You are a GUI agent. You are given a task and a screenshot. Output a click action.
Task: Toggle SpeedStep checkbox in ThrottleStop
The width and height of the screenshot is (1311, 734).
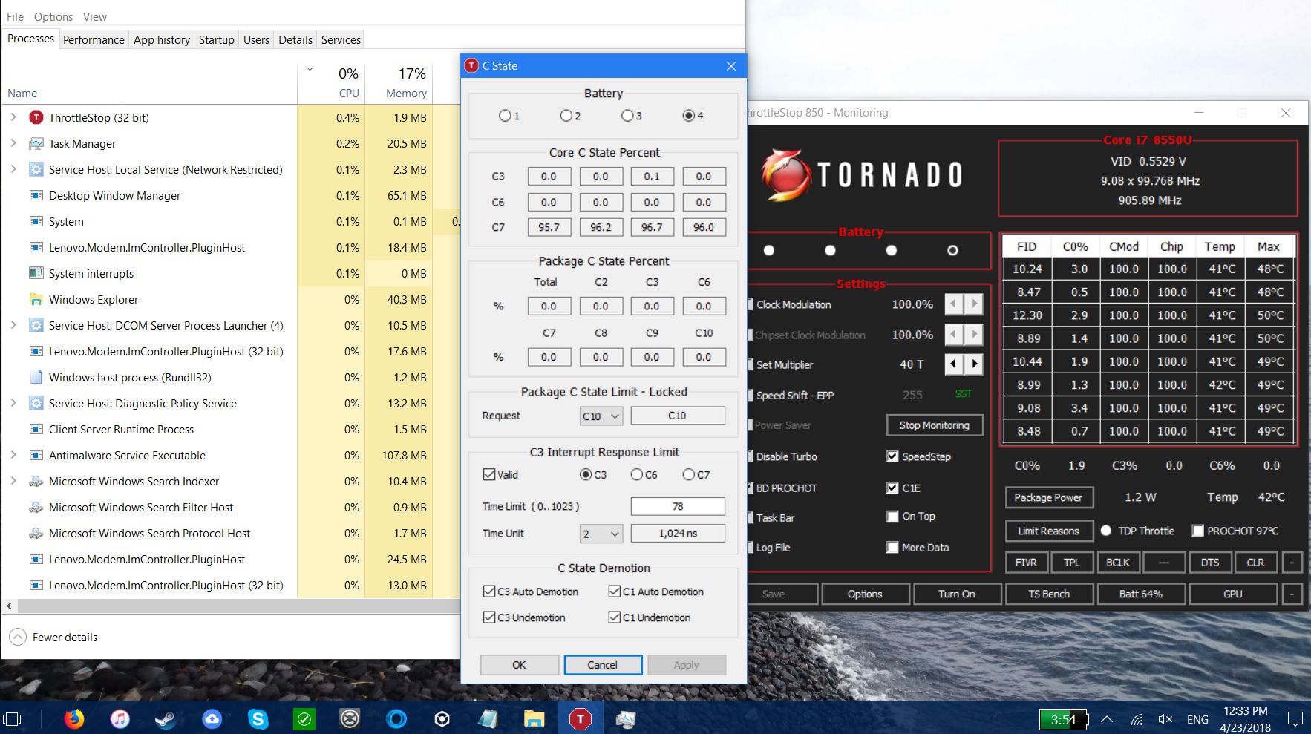[x=892, y=456]
